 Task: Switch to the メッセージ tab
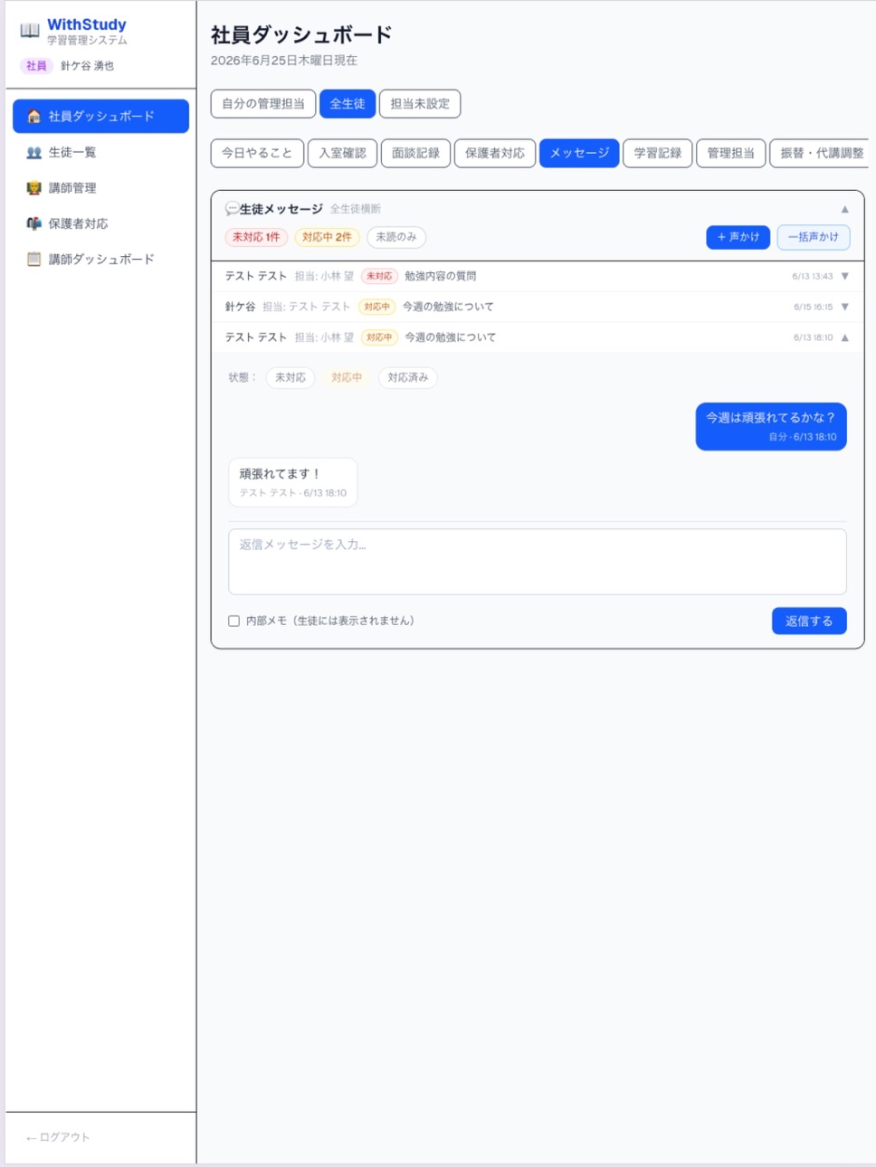579,154
